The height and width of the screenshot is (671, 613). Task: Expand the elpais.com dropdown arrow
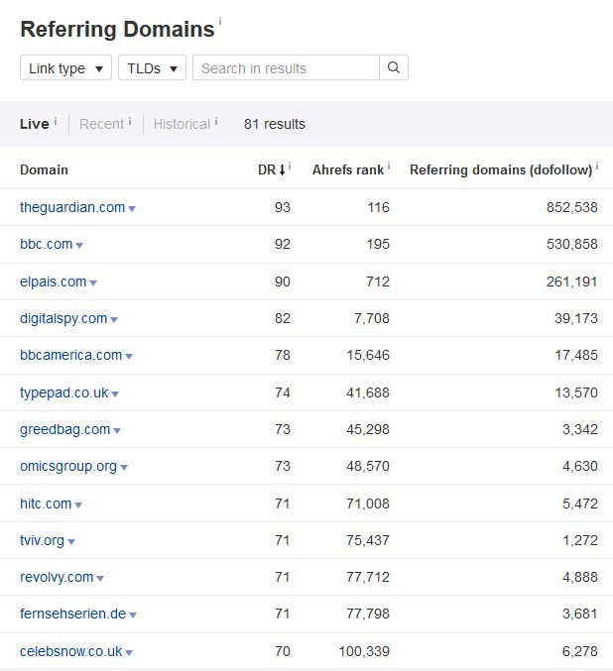(93, 282)
